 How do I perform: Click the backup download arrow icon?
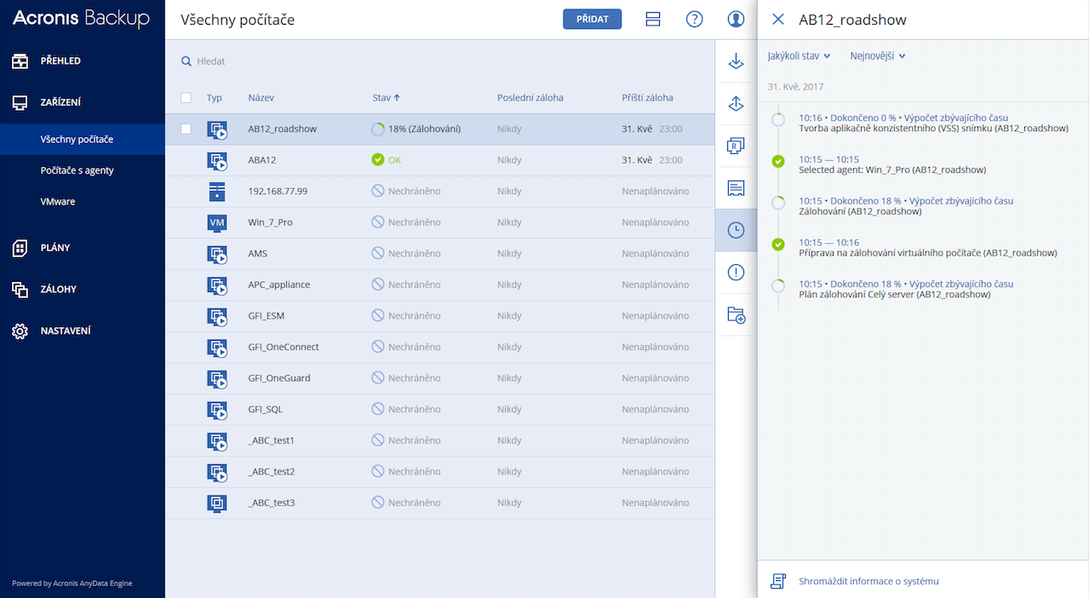tap(736, 62)
